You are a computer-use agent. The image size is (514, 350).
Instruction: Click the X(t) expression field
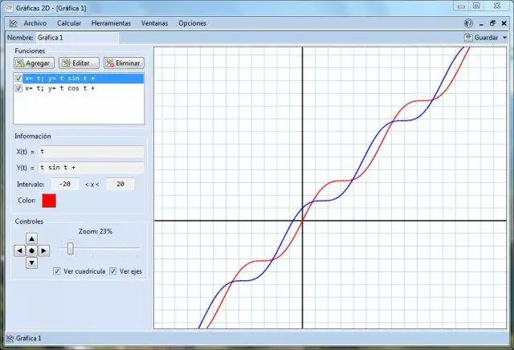[x=92, y=152]
